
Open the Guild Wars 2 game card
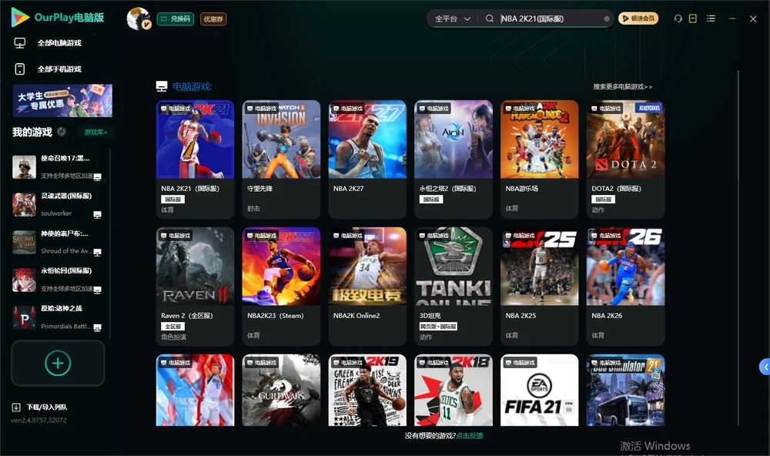click(x=281, y=391)
